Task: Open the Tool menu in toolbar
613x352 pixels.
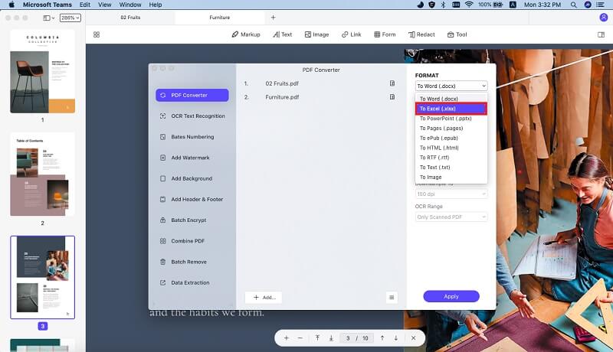Action: click(x=457, y=34)
